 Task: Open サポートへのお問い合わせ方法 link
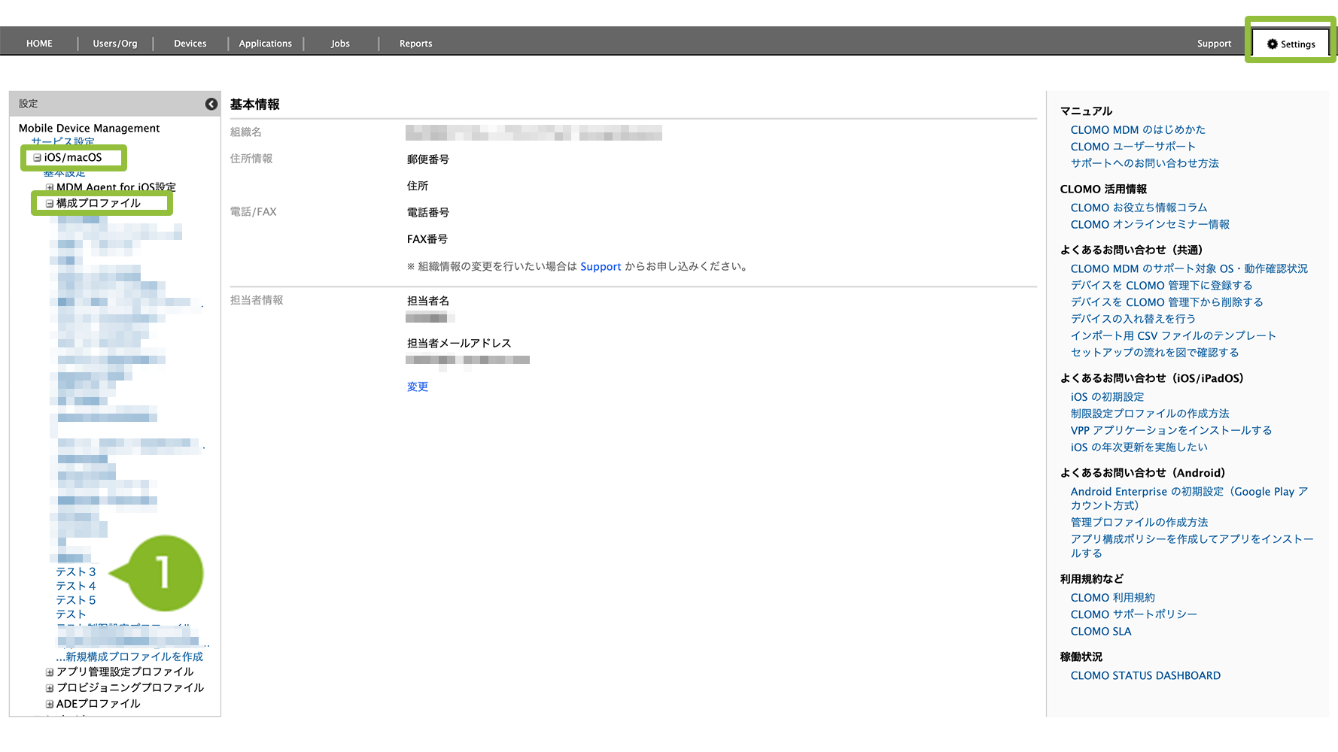1145,163
